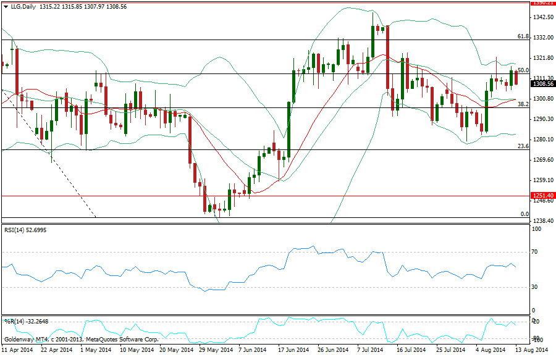556x355 pixels.
Task: Click the dropdown triangle beside LLG,Daily
Action: (x=6, y=6)
